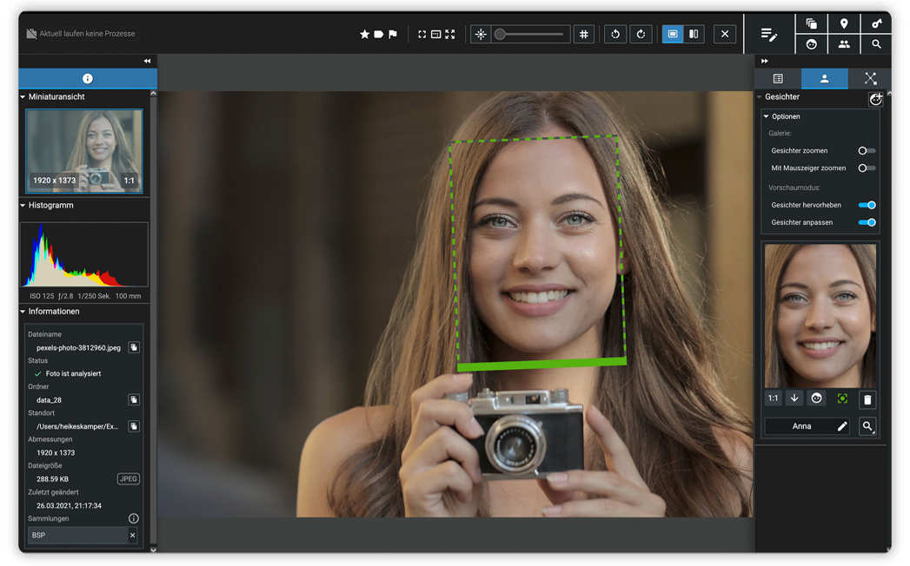Edit the name Anna with pencil button
Viewport: 910px width, 566px height.
click(841, 426)
